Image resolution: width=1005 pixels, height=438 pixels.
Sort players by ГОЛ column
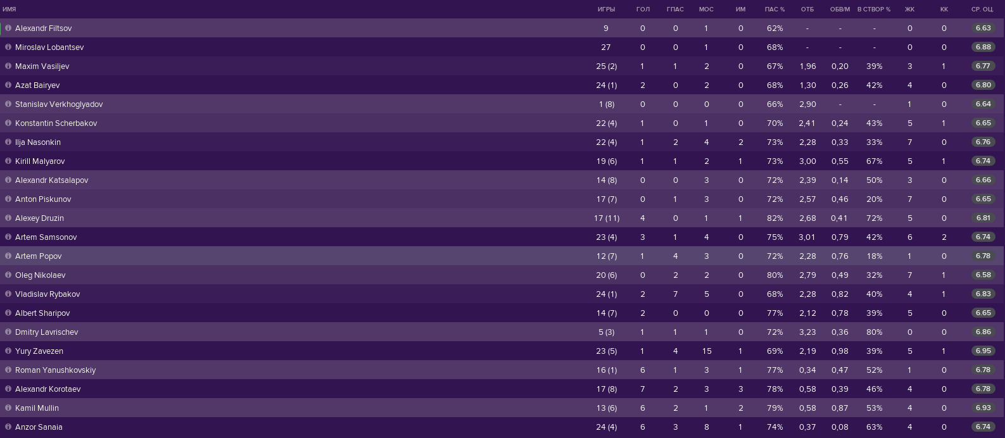643,9
